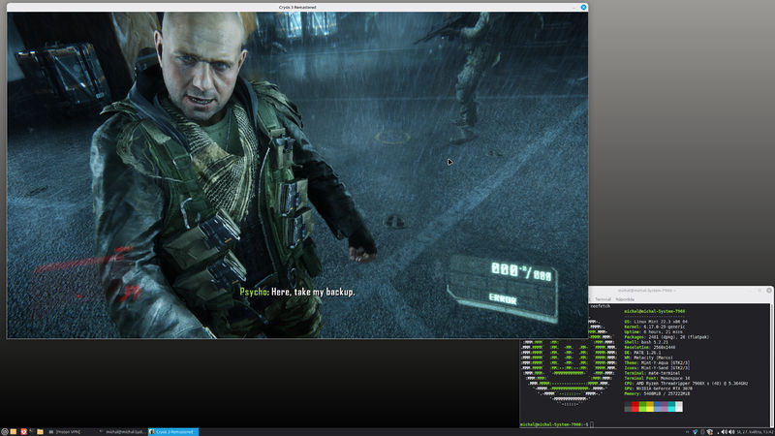Viewport: 775px width, 436px height.
Task: Select the 'Resolution: 2560x1440' line
Action: (x=649, y=347)
